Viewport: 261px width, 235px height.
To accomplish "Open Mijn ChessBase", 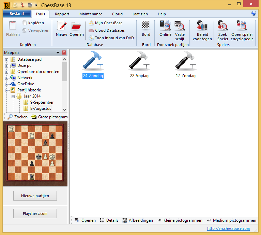I will pyautogui.click(x=106, y=23).
